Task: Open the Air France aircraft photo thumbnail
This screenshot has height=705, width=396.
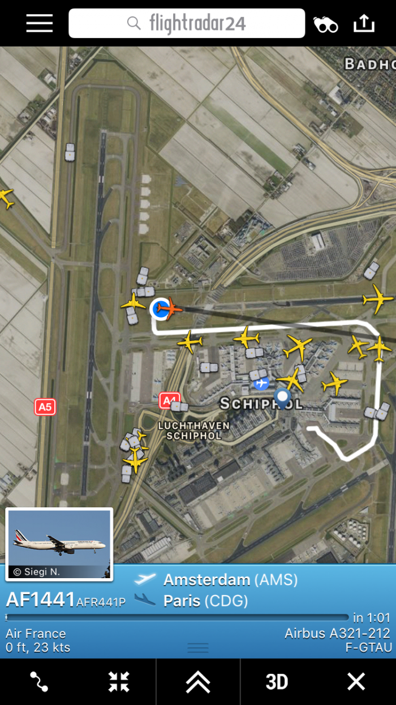Action: click(x=59, y=544)
